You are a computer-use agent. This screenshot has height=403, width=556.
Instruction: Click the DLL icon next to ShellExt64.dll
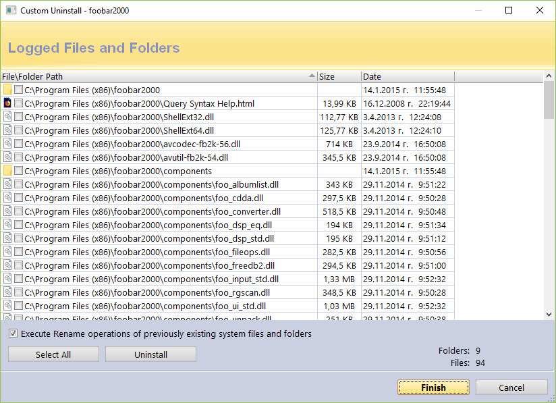7,130
